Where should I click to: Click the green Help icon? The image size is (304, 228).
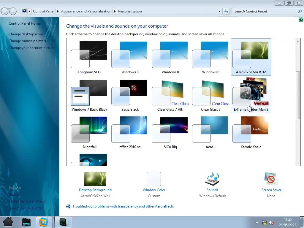coord(301,20)
